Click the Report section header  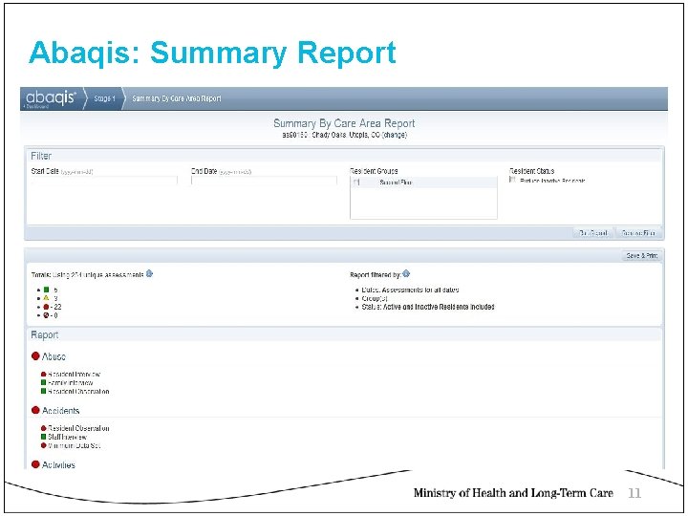pyautogui.click(x=344, y=334)
